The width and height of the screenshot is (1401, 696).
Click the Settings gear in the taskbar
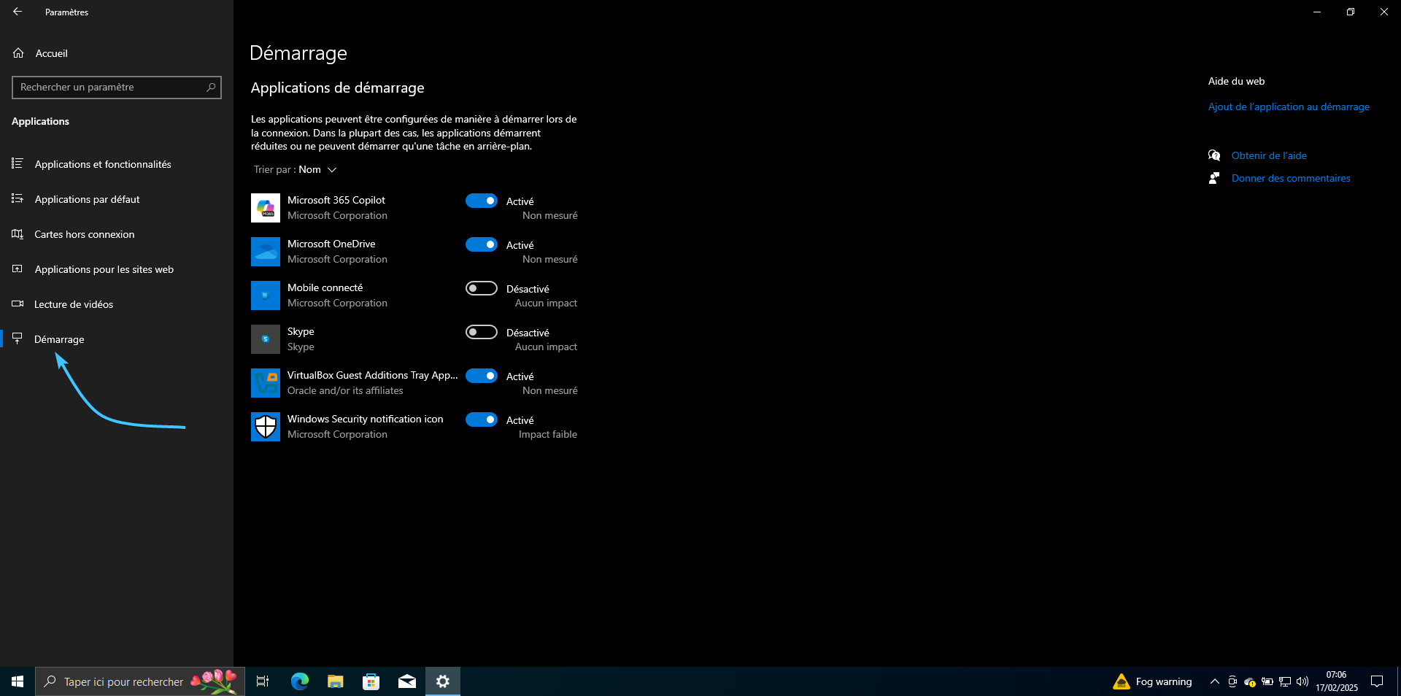point(443,681)
